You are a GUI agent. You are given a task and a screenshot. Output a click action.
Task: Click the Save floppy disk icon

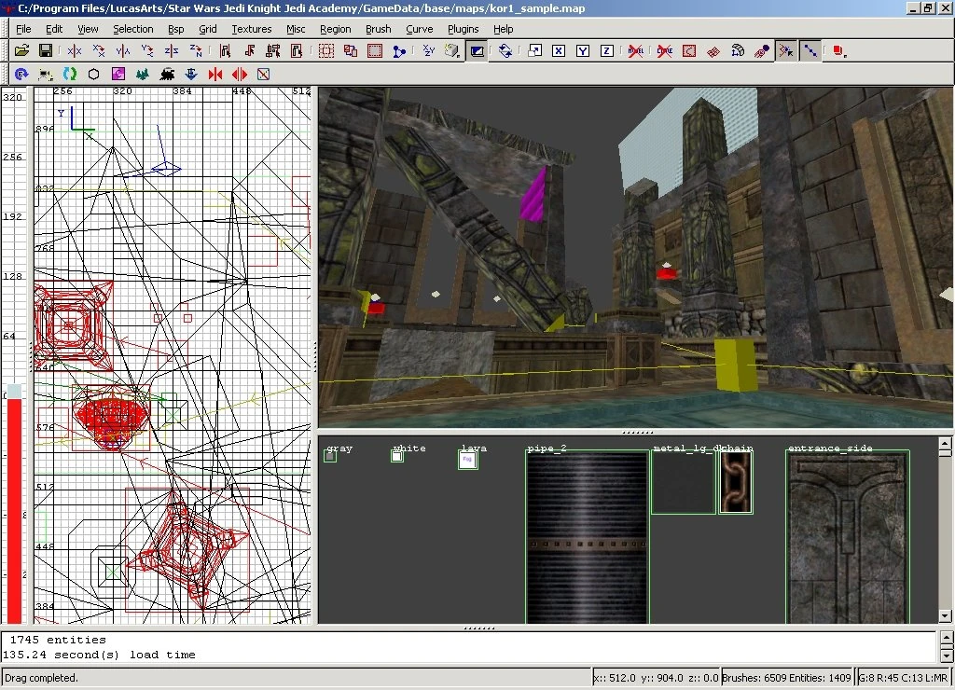point(45,50)
